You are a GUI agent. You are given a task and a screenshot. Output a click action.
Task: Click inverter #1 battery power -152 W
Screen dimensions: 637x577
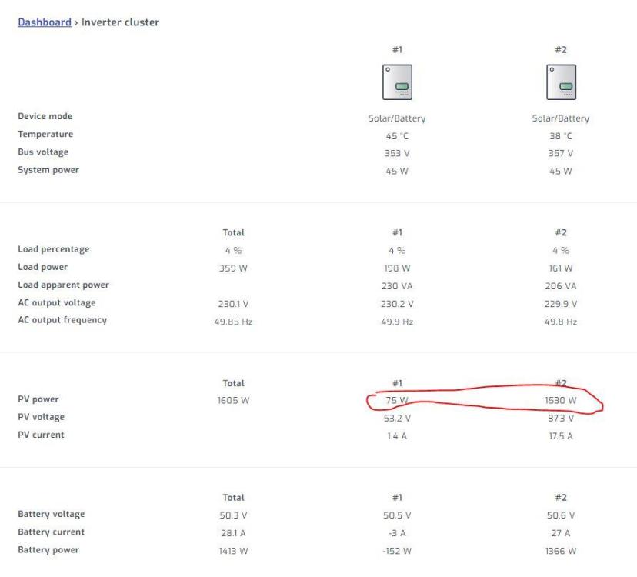pos(397,551)
